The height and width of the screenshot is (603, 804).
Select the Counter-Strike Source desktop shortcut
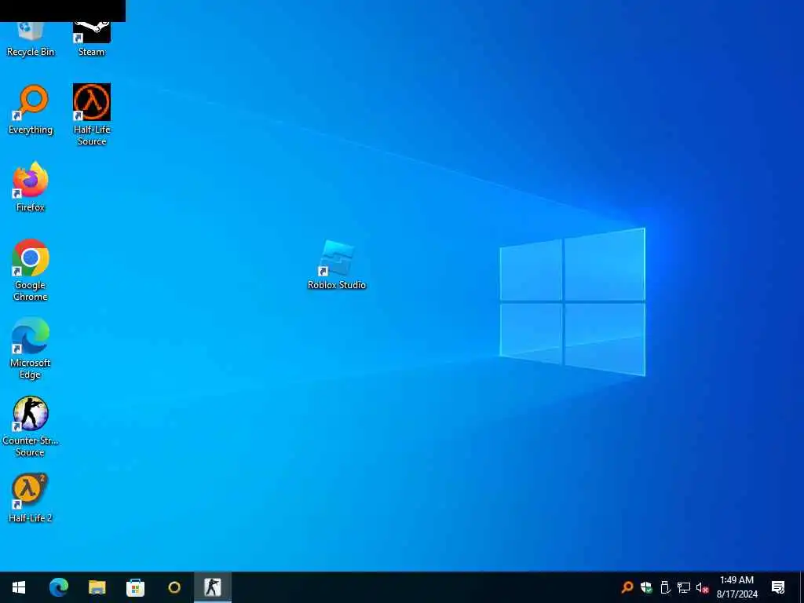click(x=31, y=426)
